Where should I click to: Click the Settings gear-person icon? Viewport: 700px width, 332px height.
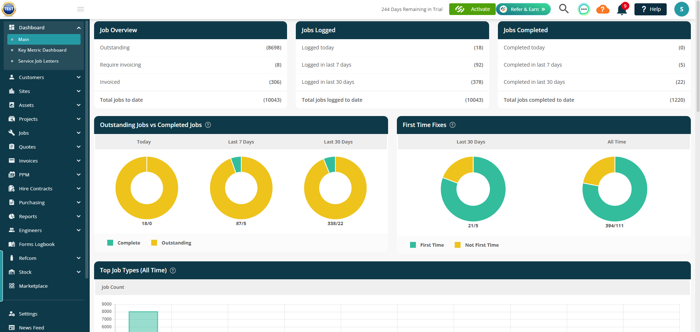pyautogui.click(x=12, y=314)
